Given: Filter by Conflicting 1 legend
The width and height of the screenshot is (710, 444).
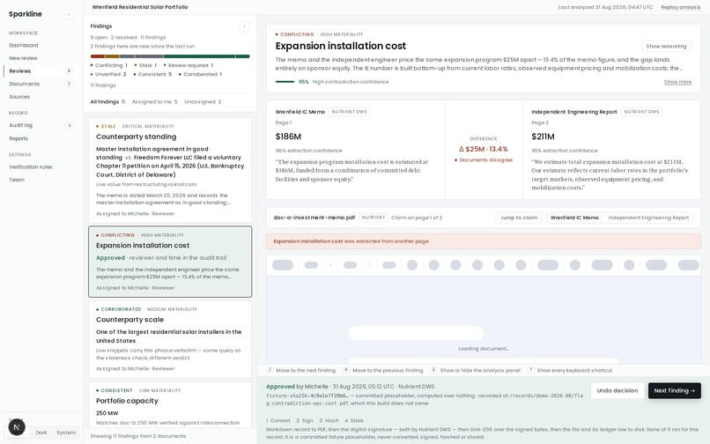Looking at the screenshot, I should coord(109,65).
